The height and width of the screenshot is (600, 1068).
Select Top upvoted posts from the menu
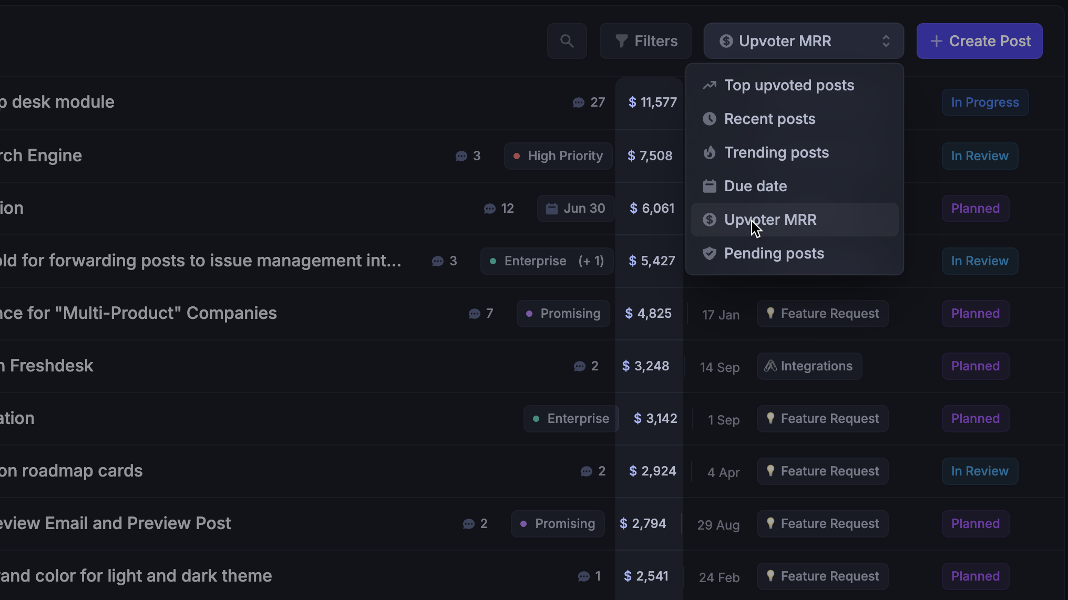[789, 85]
